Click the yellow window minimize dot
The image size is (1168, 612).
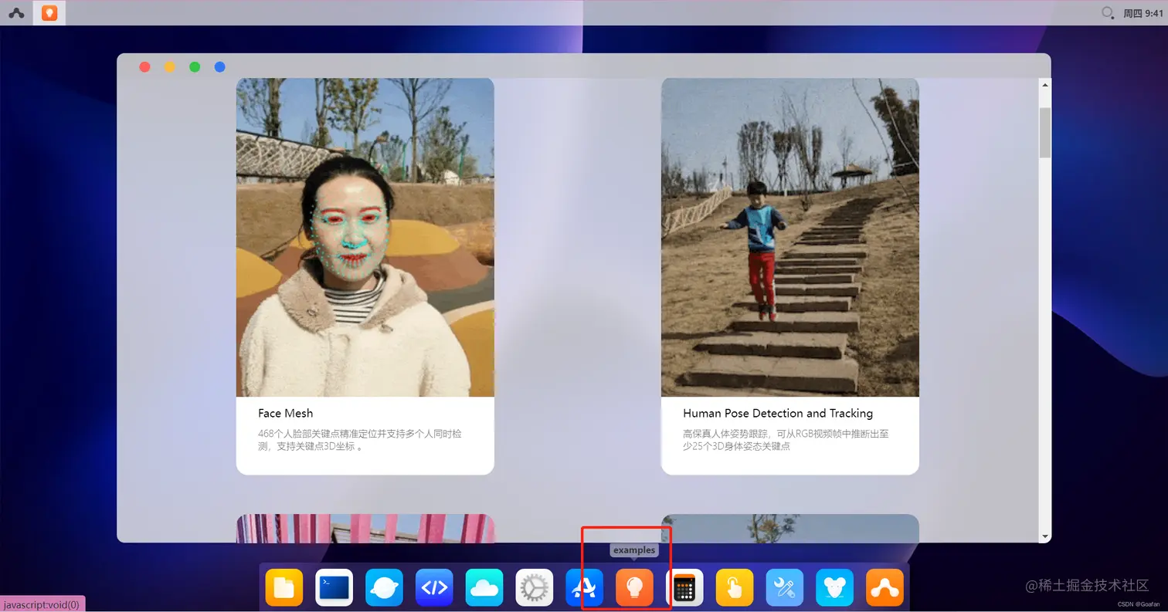[x=170, y=67]
